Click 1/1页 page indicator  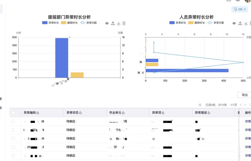pyautogui.click(x=233, y=105)
